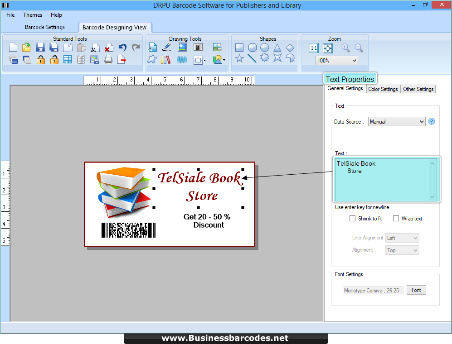Click inside the TelSiale Book Store text box

click(385, 179)
